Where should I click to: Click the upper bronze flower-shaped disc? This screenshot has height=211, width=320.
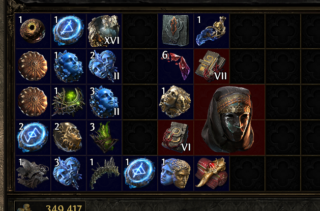point(33,66)
